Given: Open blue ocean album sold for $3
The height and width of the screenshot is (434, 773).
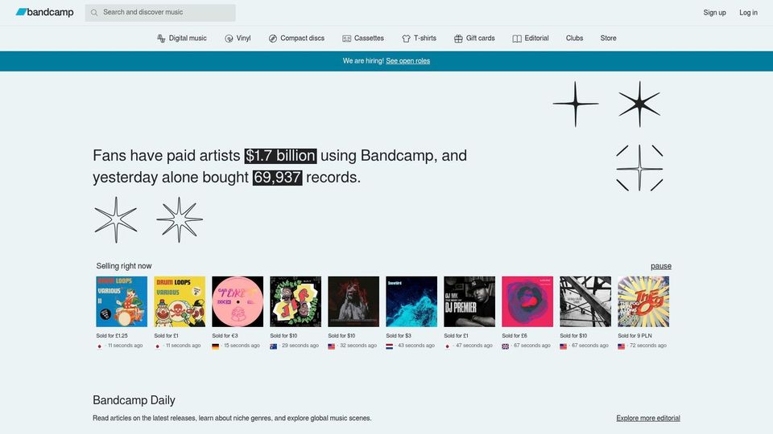Looking at the screenshot, I should click(x=411, y=301).
